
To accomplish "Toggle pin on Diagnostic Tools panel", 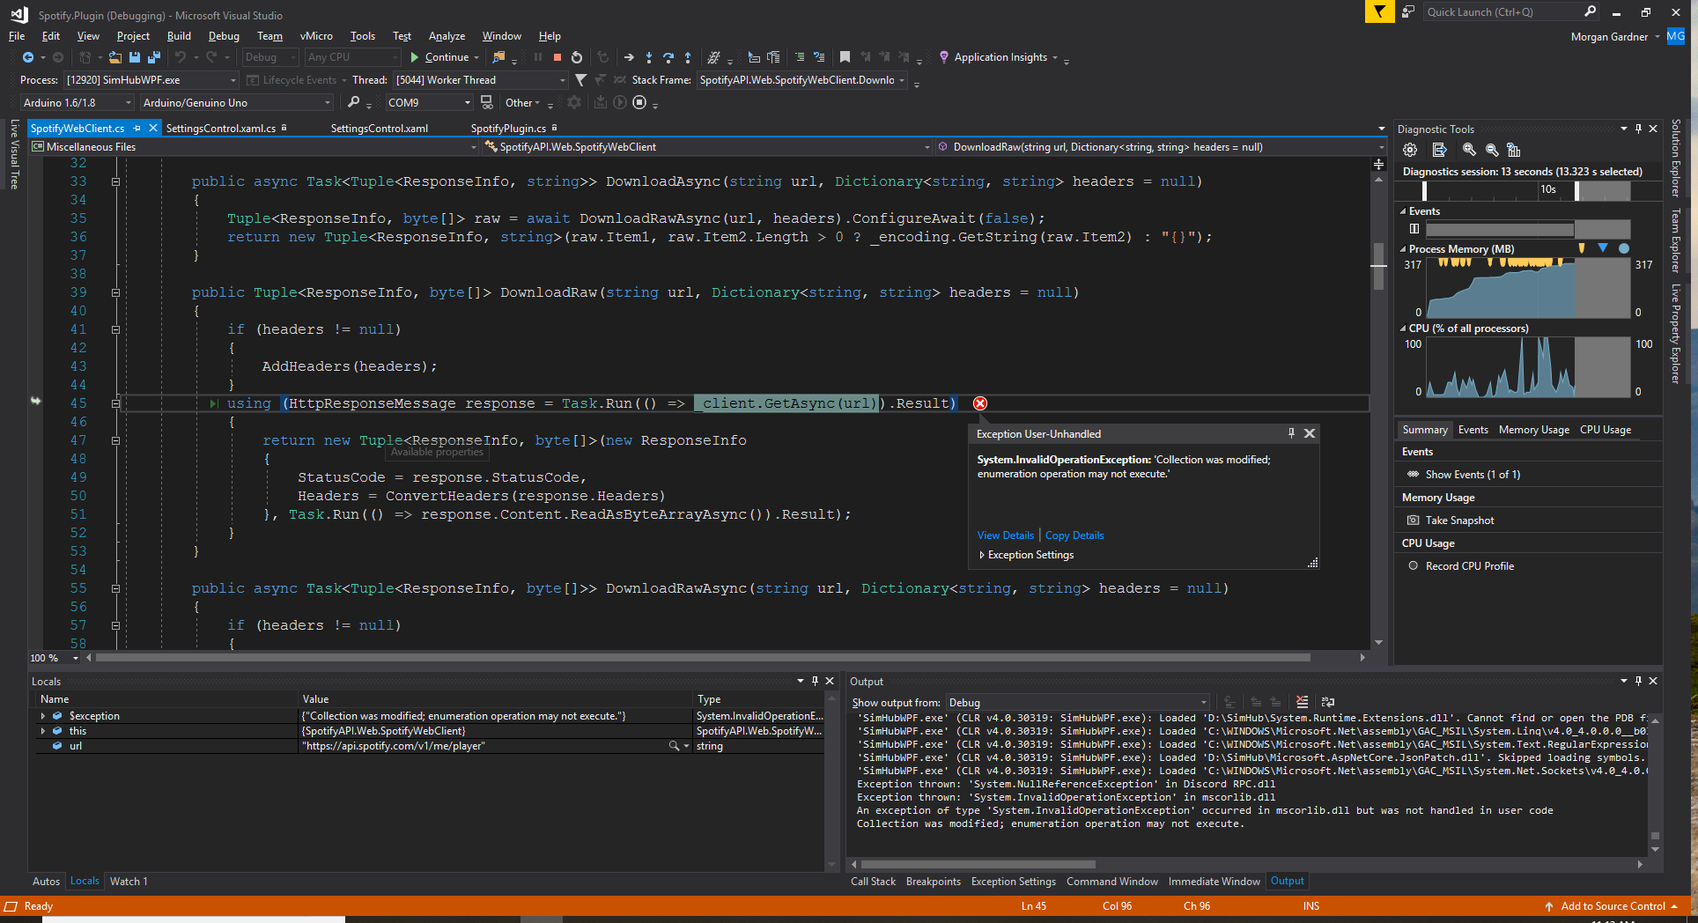I will pyautogui.click(x=1638, y=129).
